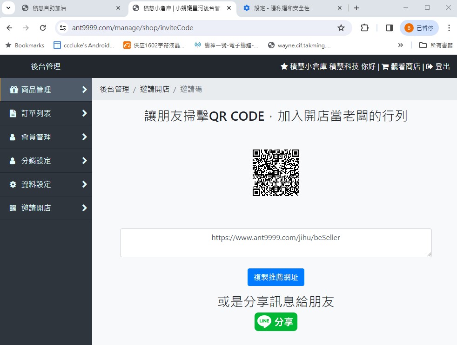The image size is (457, 345).
Task: Open Chrome three-dot menu
Action: [449, 28]
